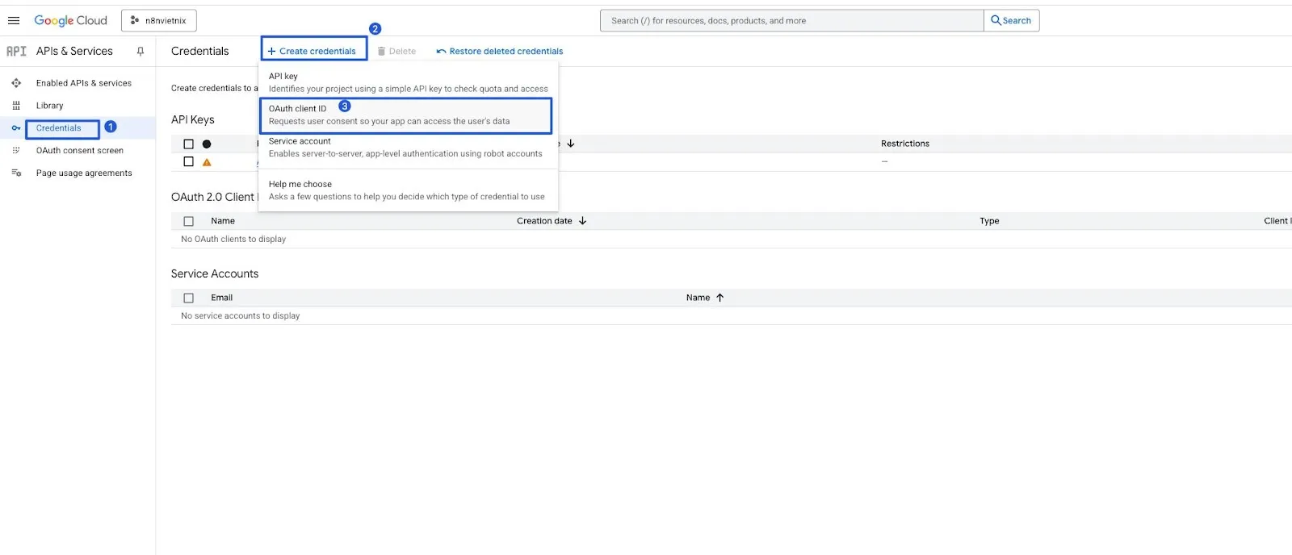Click the API icon beside APIs & Services
Viewport: 1292px width, 555px height.
[16, 51]
